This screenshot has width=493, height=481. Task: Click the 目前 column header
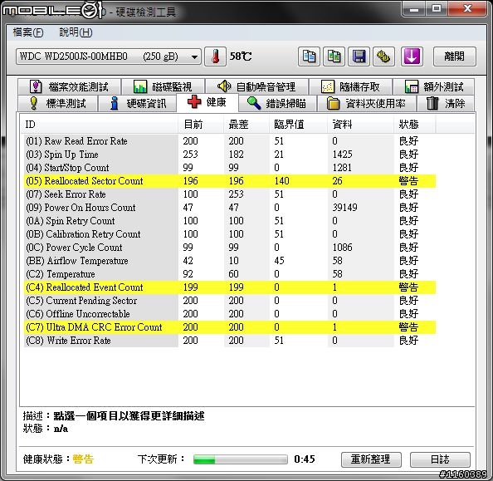point(201,125)
